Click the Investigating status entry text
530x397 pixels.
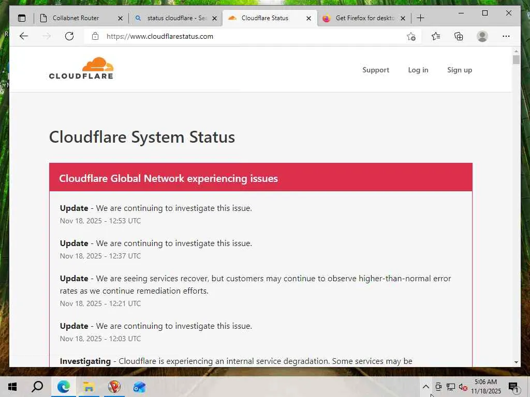(x=236, y=361)
